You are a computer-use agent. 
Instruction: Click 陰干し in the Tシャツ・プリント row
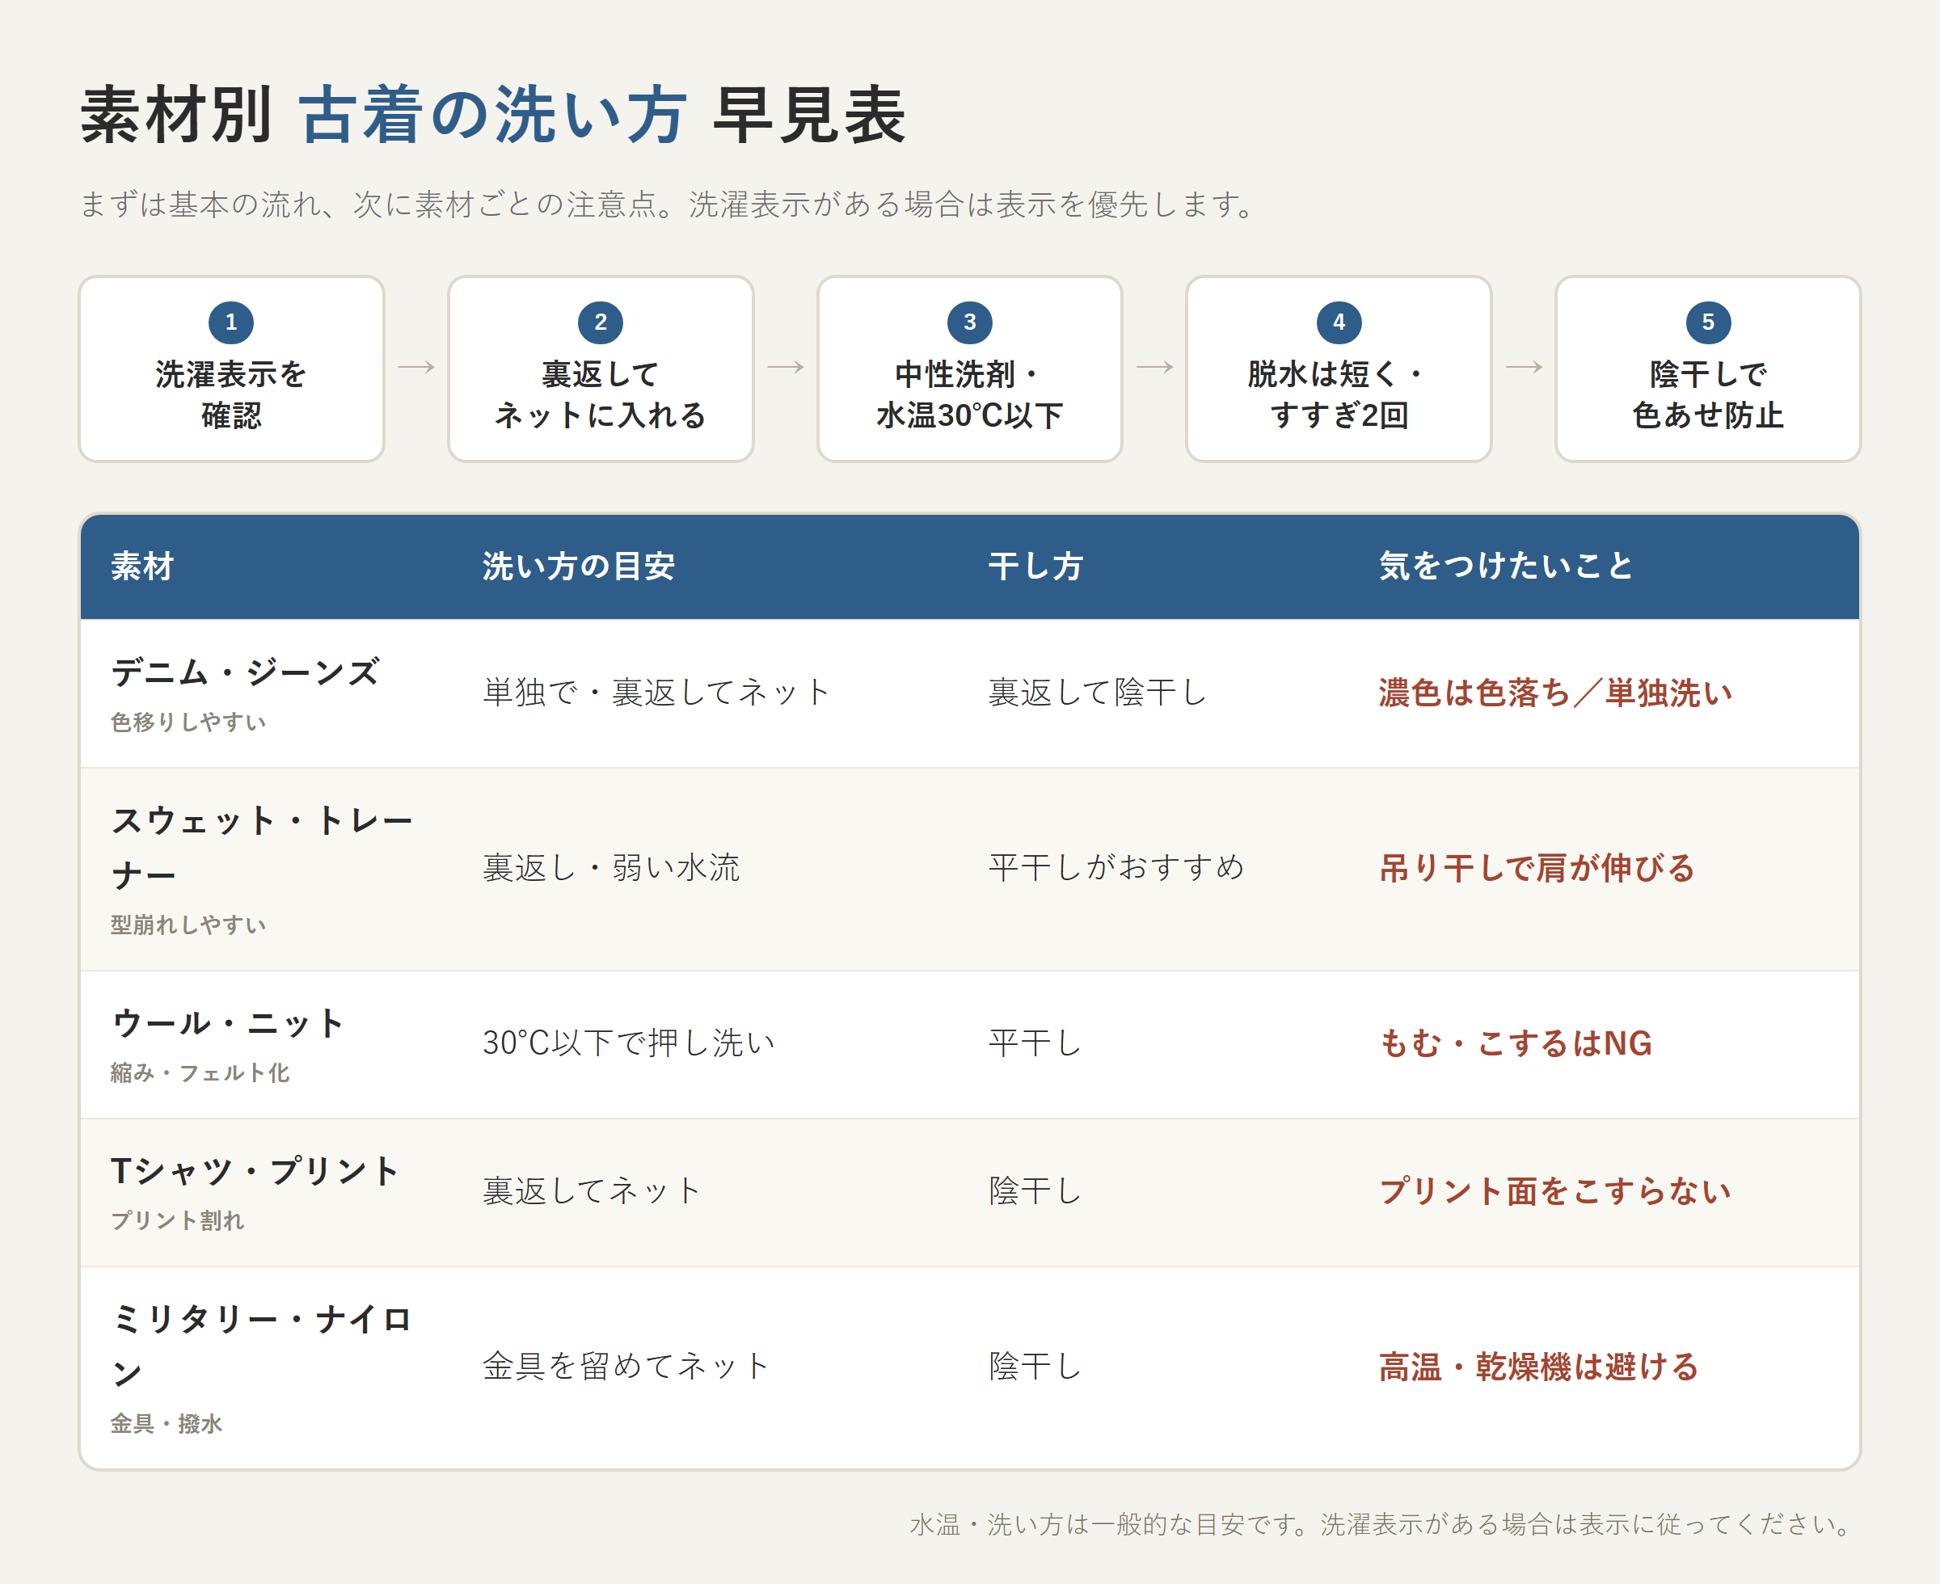(x=1035, y=1190)
